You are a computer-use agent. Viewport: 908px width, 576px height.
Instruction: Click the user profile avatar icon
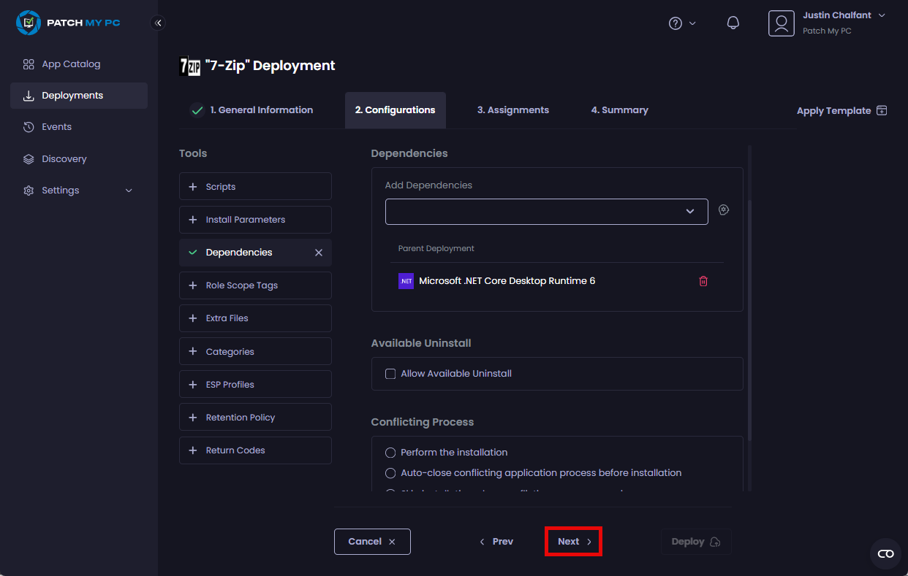[x=781, y=23]
